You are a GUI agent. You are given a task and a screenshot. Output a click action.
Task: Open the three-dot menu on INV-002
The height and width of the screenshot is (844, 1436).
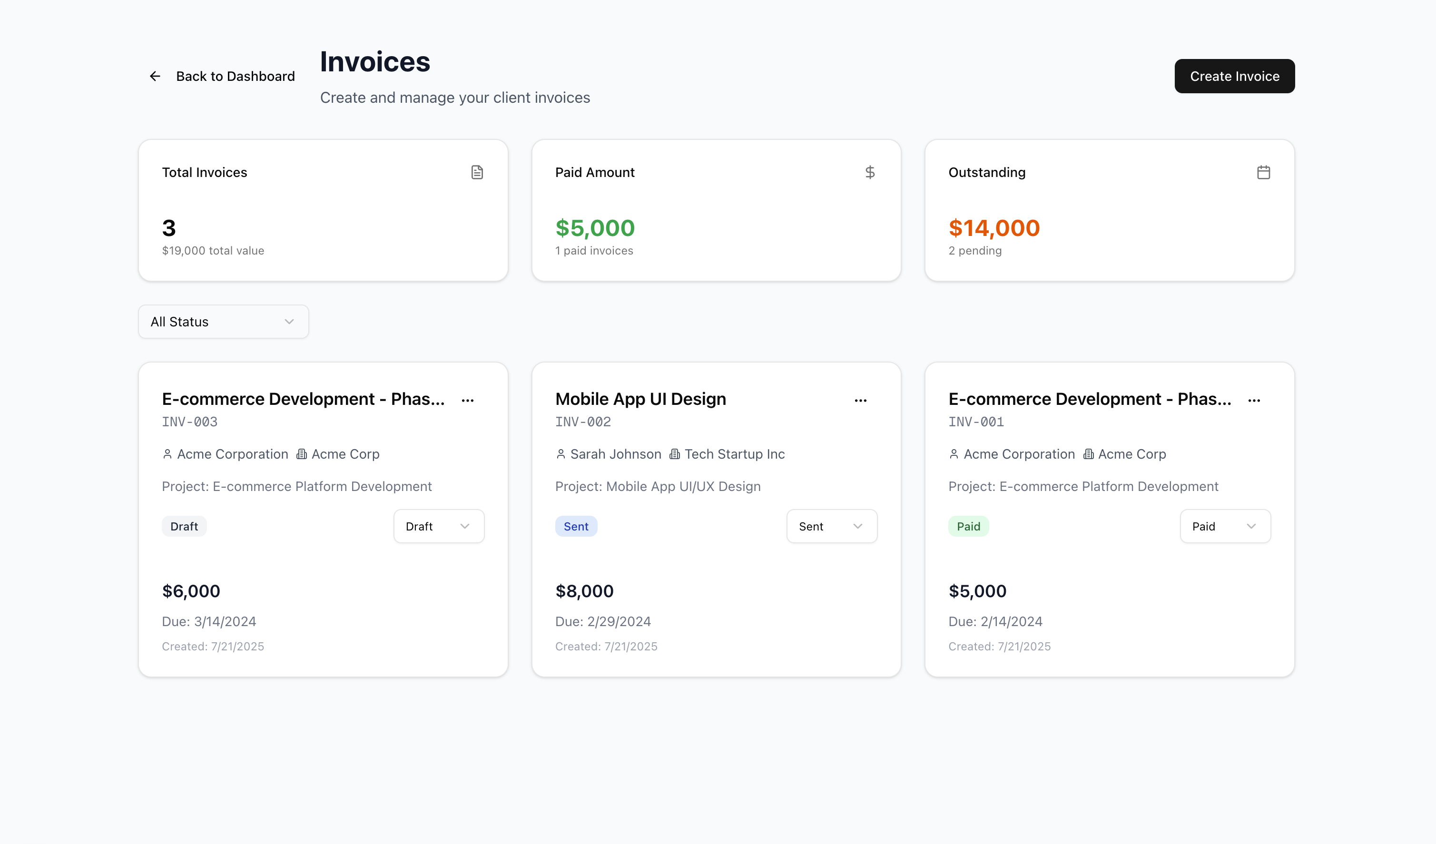pos(860,401)
